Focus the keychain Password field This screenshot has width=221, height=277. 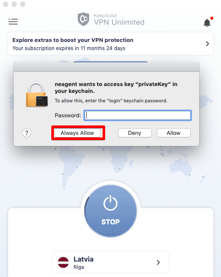[x=138, y=115]
